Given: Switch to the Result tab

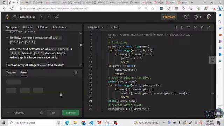Looking at the screenshot, I should 24,72.
